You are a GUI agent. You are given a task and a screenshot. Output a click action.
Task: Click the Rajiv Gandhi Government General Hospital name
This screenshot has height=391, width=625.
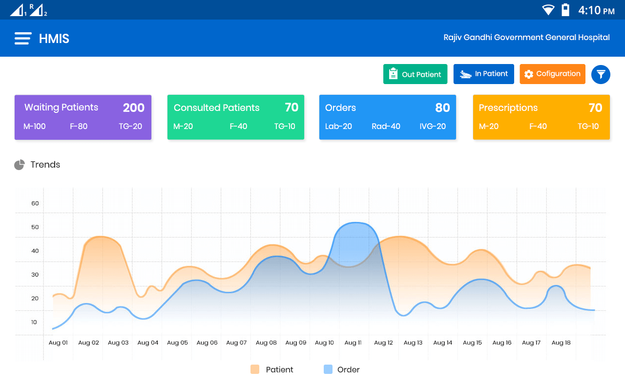(x=526, y=37)
